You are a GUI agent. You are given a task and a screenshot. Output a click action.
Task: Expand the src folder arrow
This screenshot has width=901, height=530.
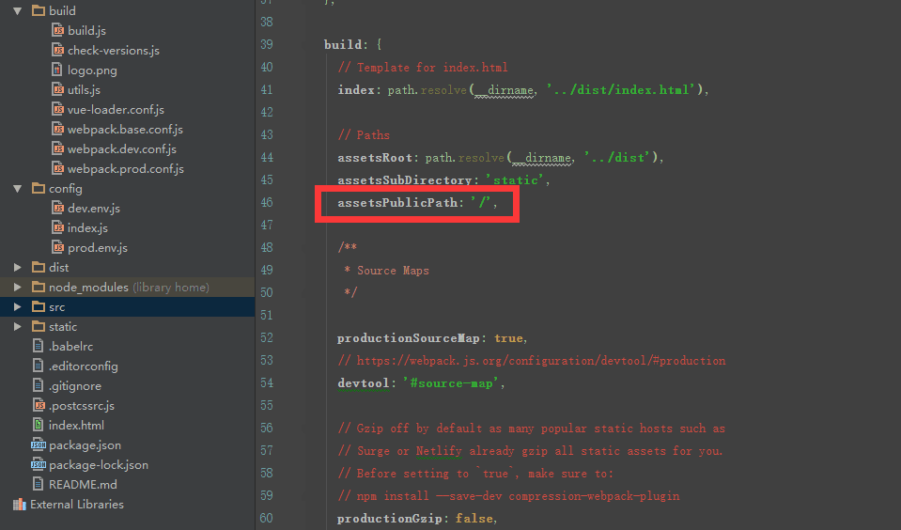18,307
